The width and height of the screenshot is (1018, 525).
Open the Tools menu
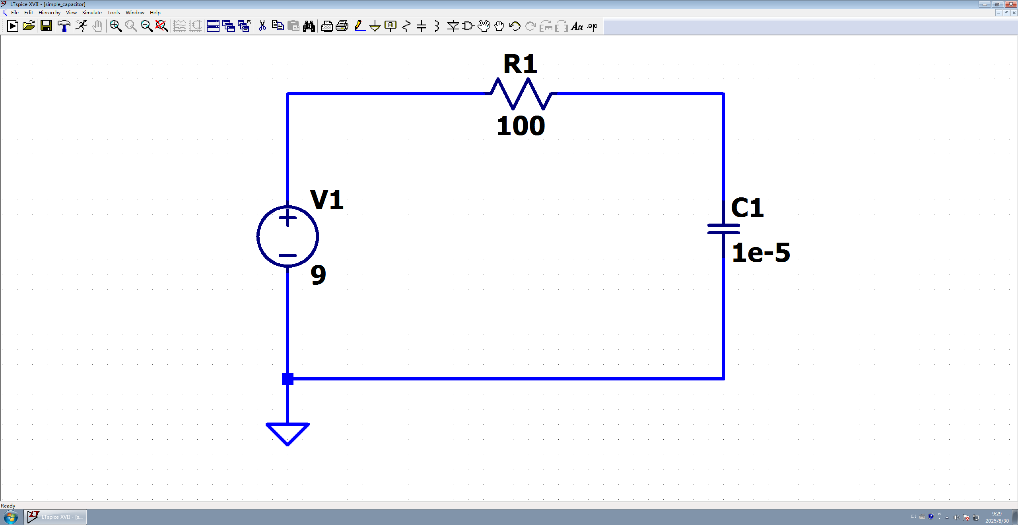click(x=113, y=13)
